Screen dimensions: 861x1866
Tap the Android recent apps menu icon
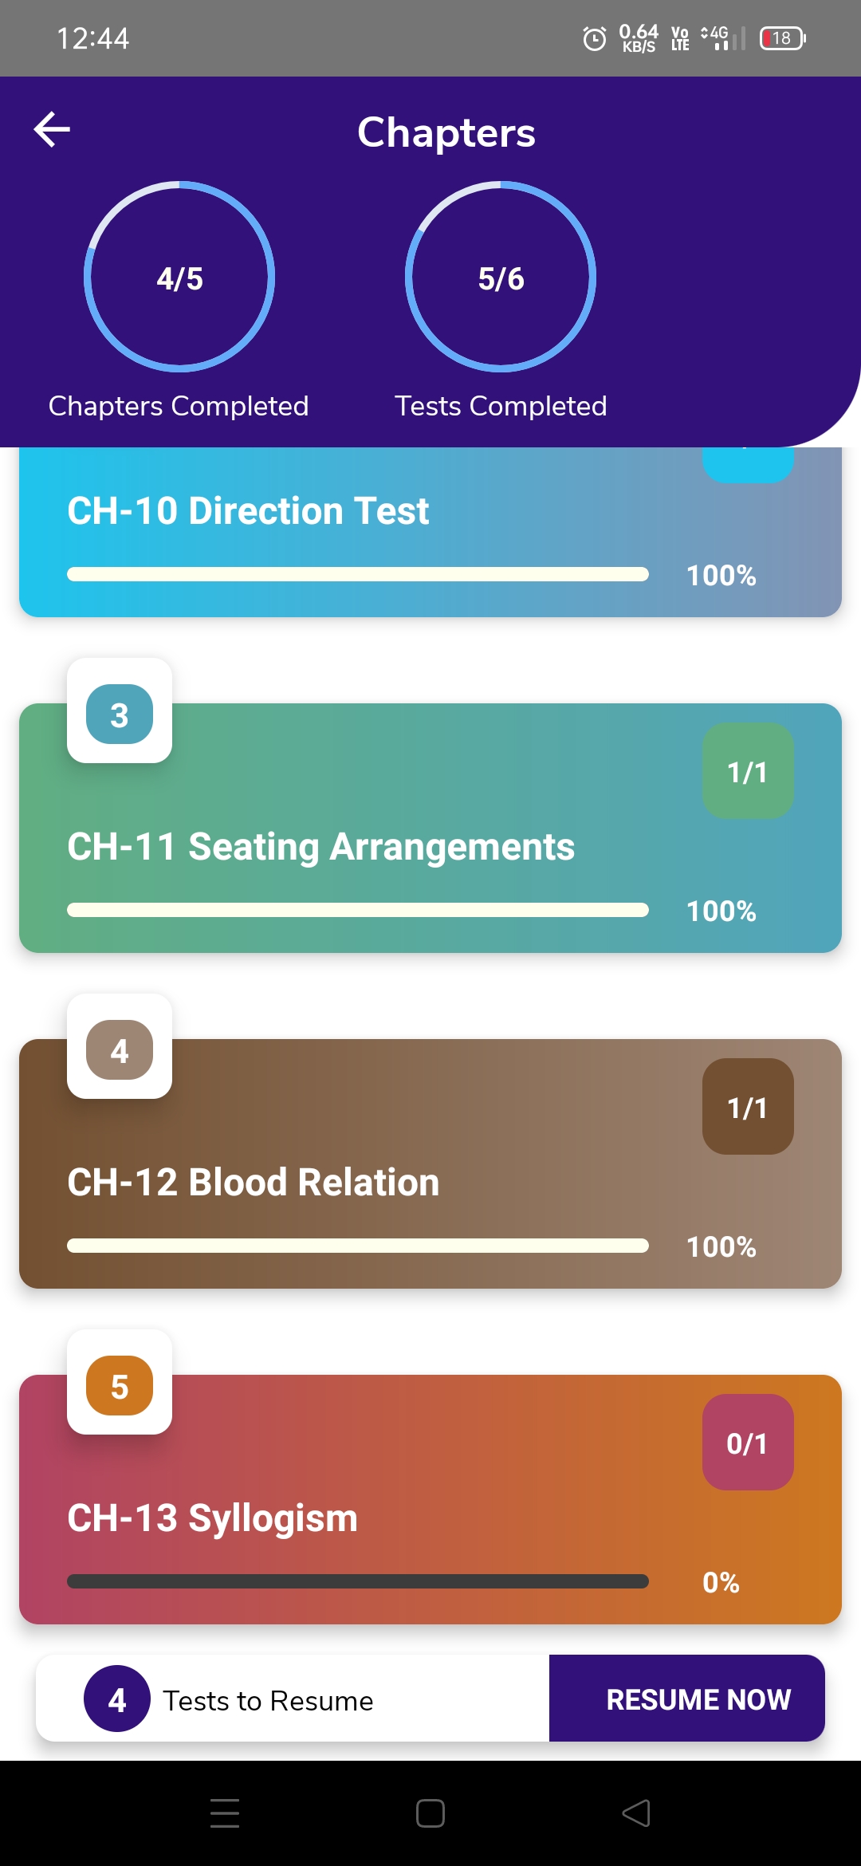[x=225, y=1813]
